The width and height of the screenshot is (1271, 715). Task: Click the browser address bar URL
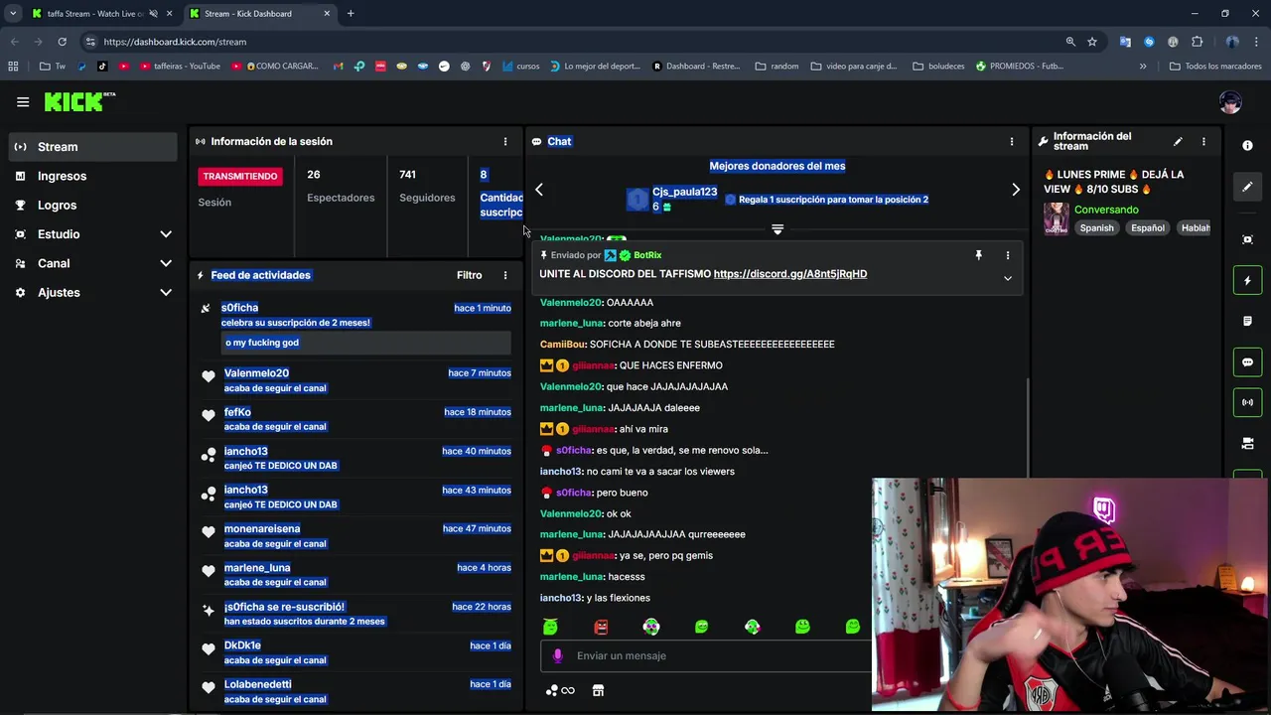coord(175,42)
